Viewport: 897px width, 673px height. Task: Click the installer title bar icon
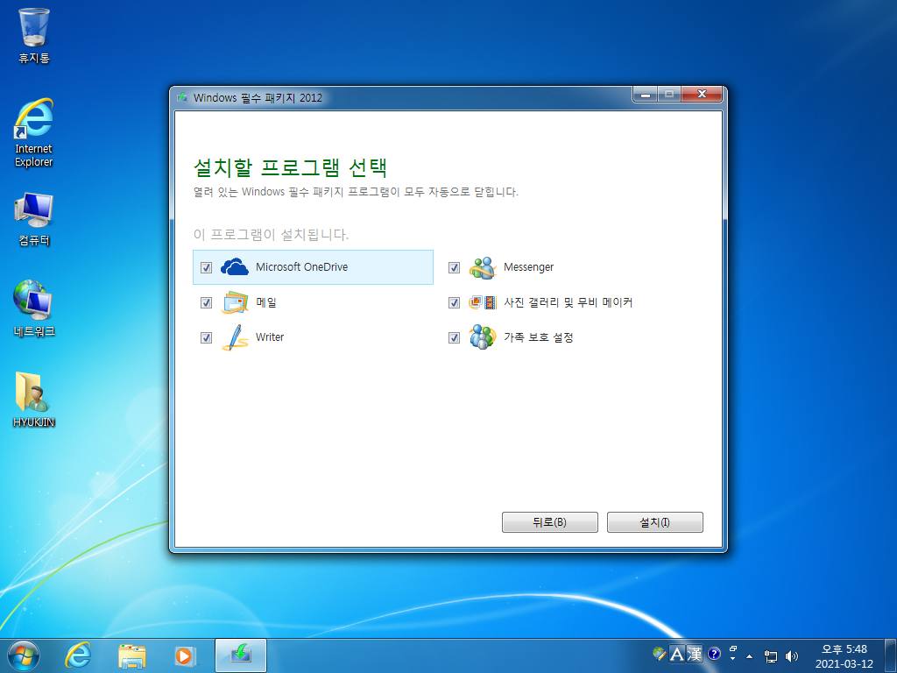(x=182, y=97)
